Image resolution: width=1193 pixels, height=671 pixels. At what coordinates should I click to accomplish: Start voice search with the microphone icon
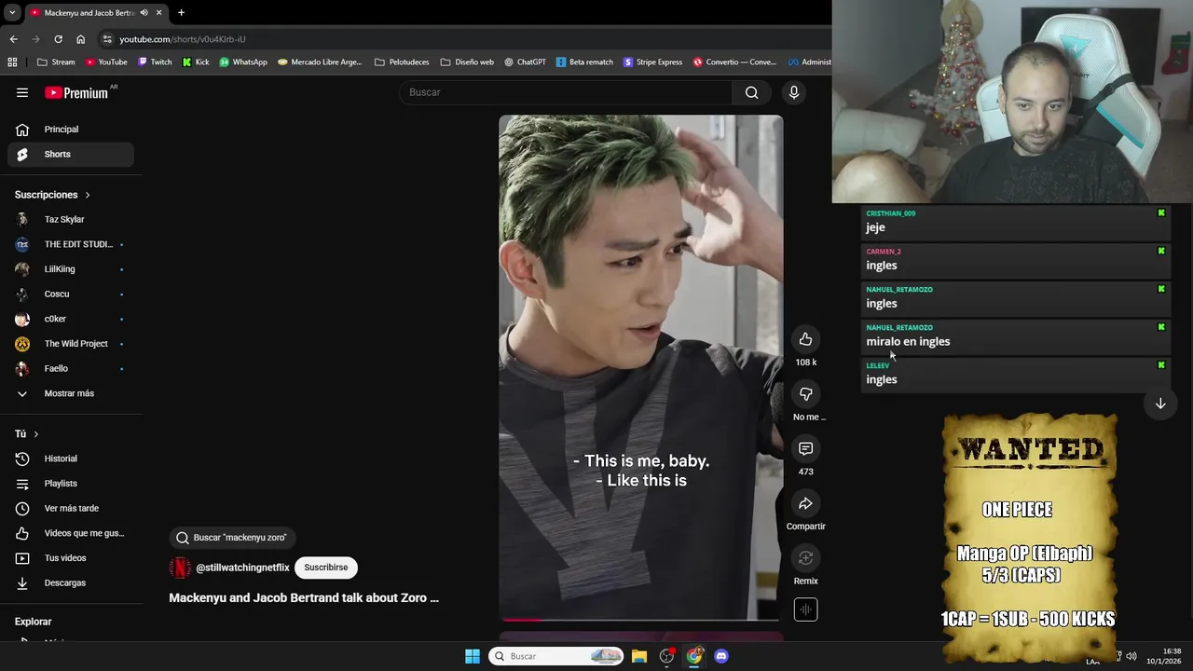794,92
